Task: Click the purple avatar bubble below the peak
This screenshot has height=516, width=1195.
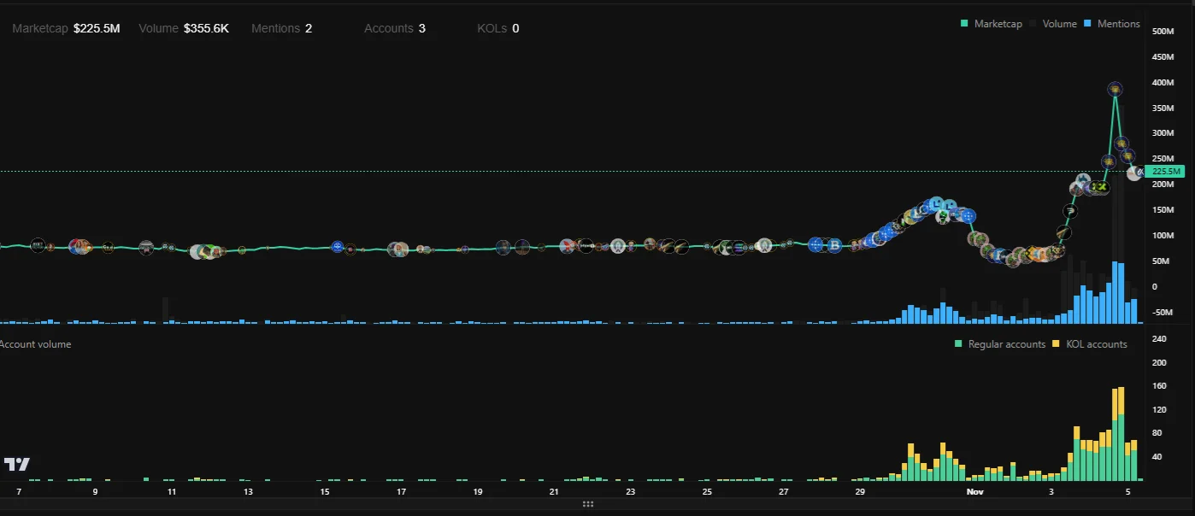Action: coord(1121,144)
